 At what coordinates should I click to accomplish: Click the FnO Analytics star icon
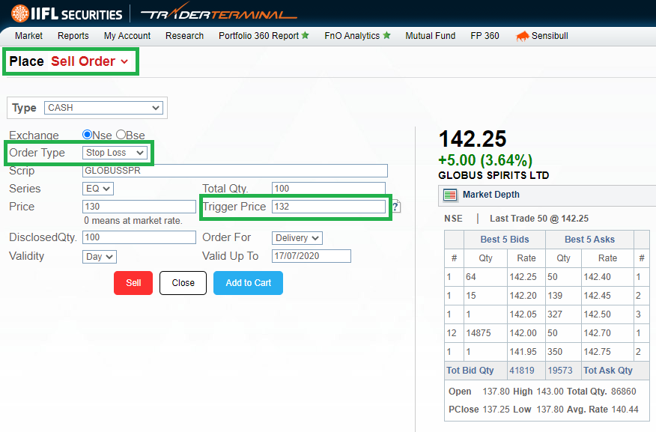[x=386, y=35]
